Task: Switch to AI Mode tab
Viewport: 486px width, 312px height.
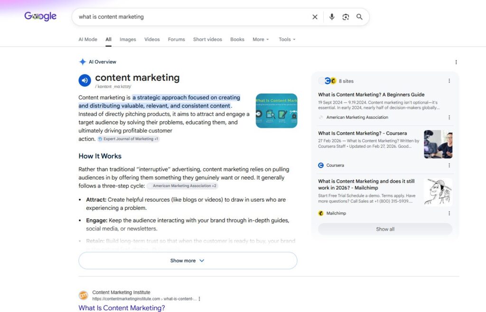Action: (x=88, y=40)
